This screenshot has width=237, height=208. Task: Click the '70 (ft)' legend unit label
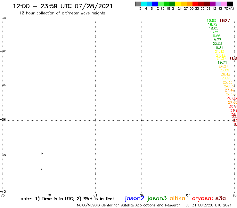tap(229, 9)
